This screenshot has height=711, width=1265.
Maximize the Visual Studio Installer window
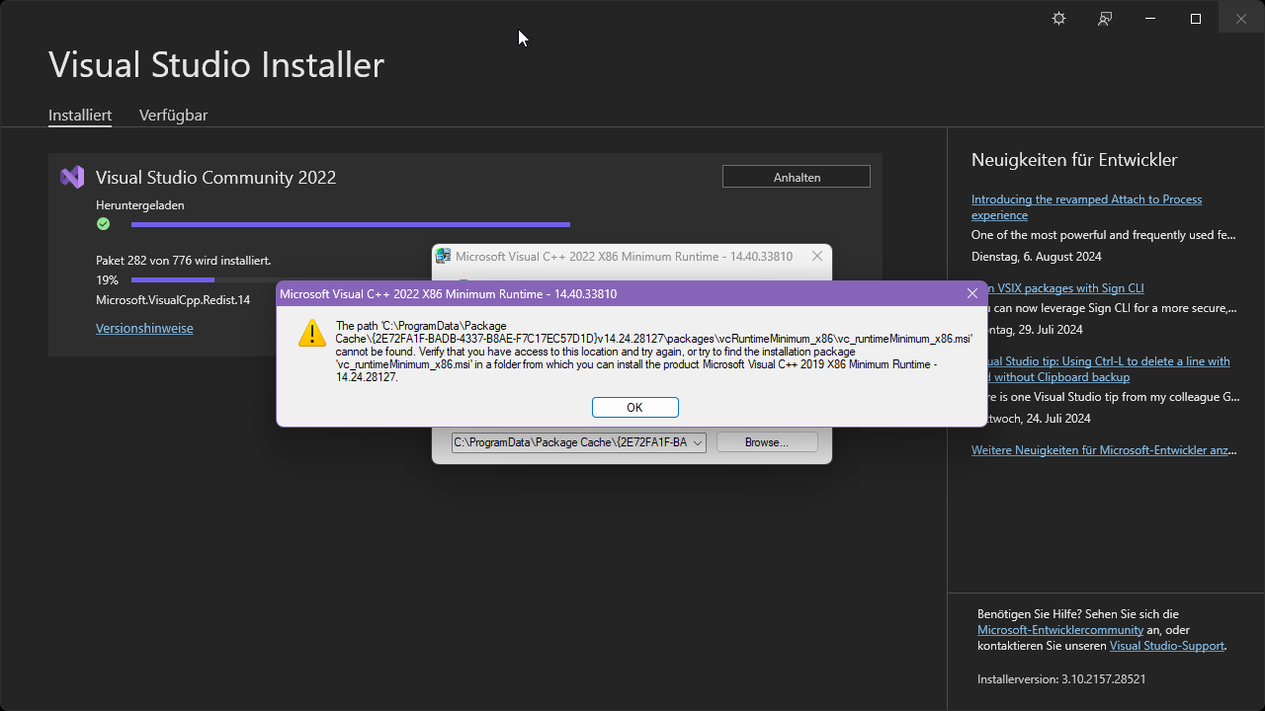click(1196, 19)
